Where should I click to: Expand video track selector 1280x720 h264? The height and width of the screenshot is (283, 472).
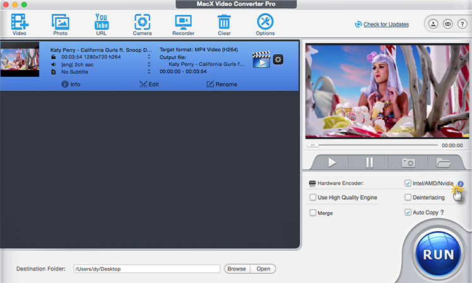coord(149,57)
